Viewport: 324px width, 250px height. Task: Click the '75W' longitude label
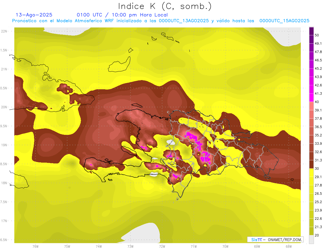point(67,246)
